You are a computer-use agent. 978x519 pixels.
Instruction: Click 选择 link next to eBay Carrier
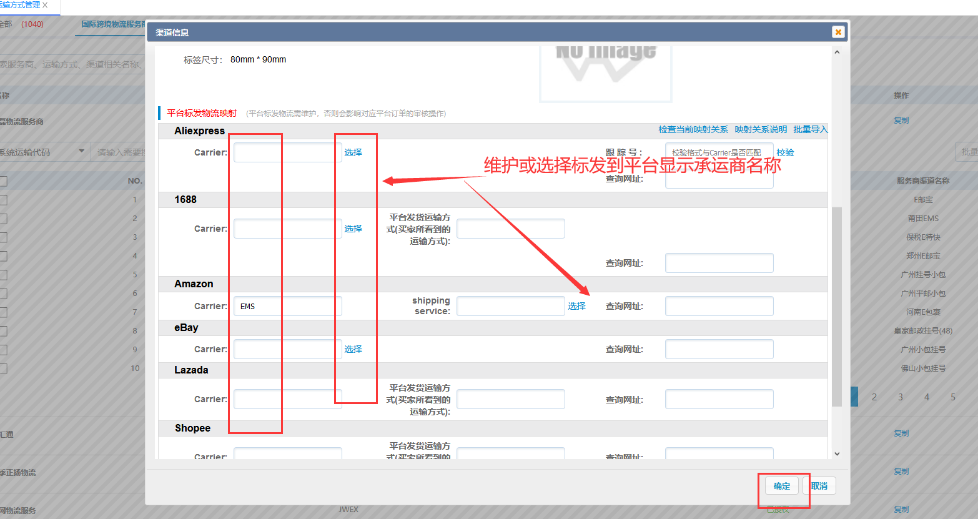tap(353, 349)
